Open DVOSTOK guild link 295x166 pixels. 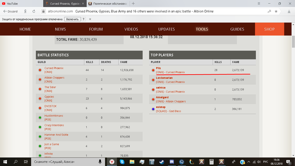click(50, 106)
